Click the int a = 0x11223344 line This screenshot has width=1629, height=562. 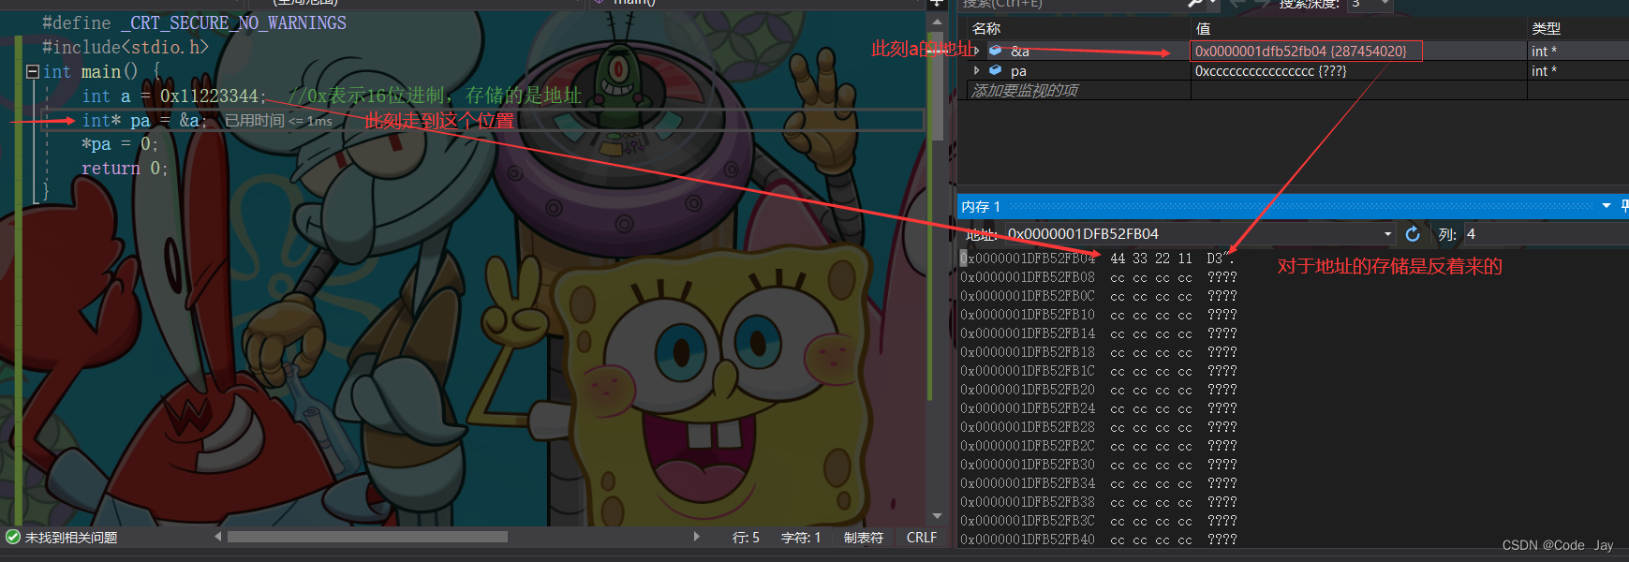(174, 96)
